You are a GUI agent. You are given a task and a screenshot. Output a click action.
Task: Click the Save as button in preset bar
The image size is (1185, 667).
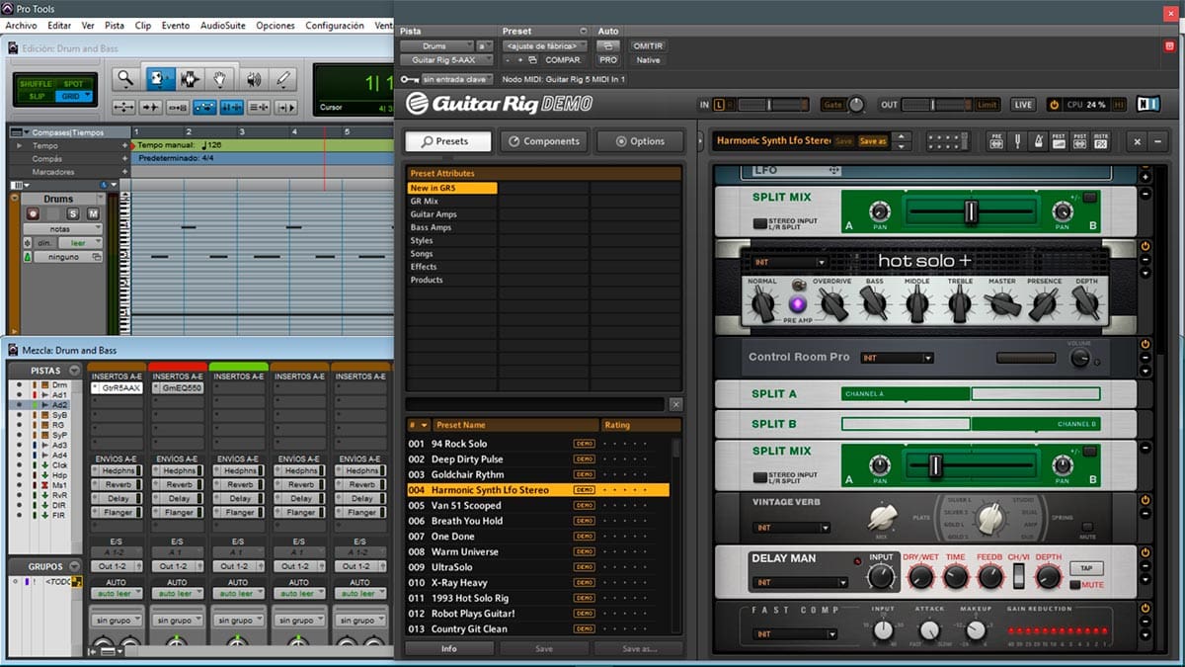[x=872, y=141]
